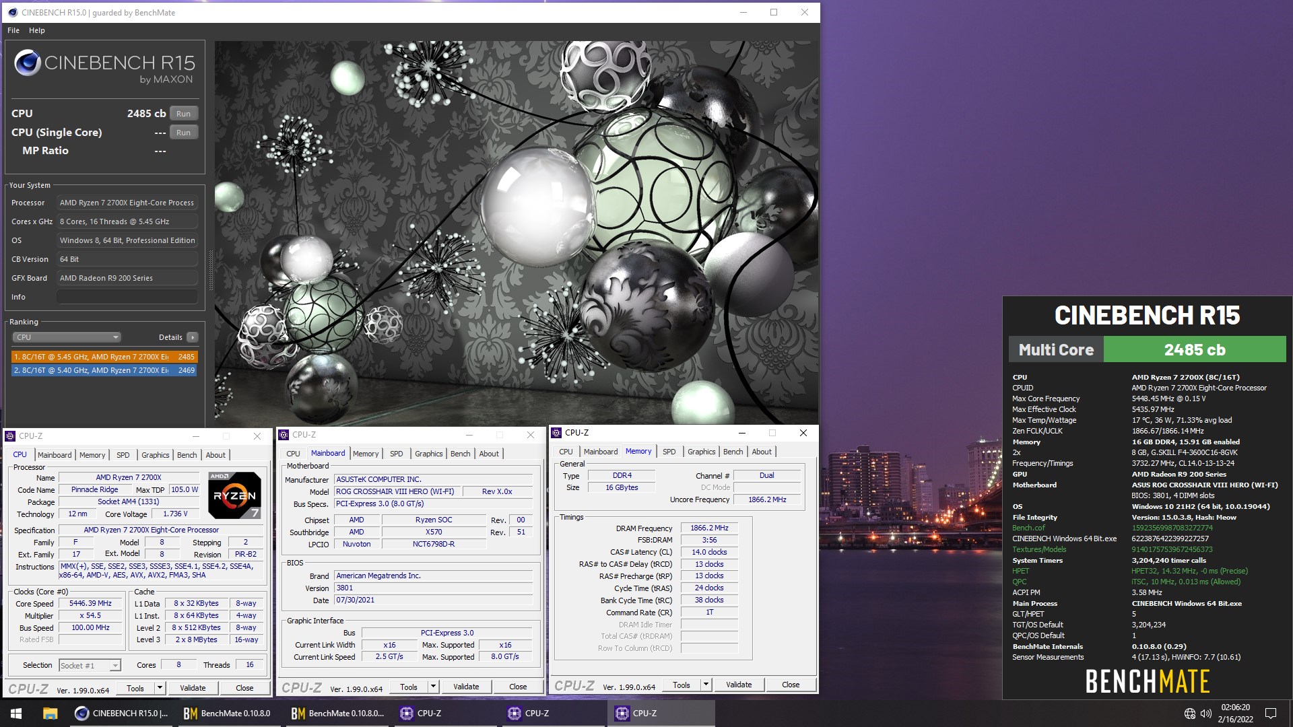Click the Processor name field in Cinebench
The width and height of the screenshot is (1293, 727).
[127, 203]
